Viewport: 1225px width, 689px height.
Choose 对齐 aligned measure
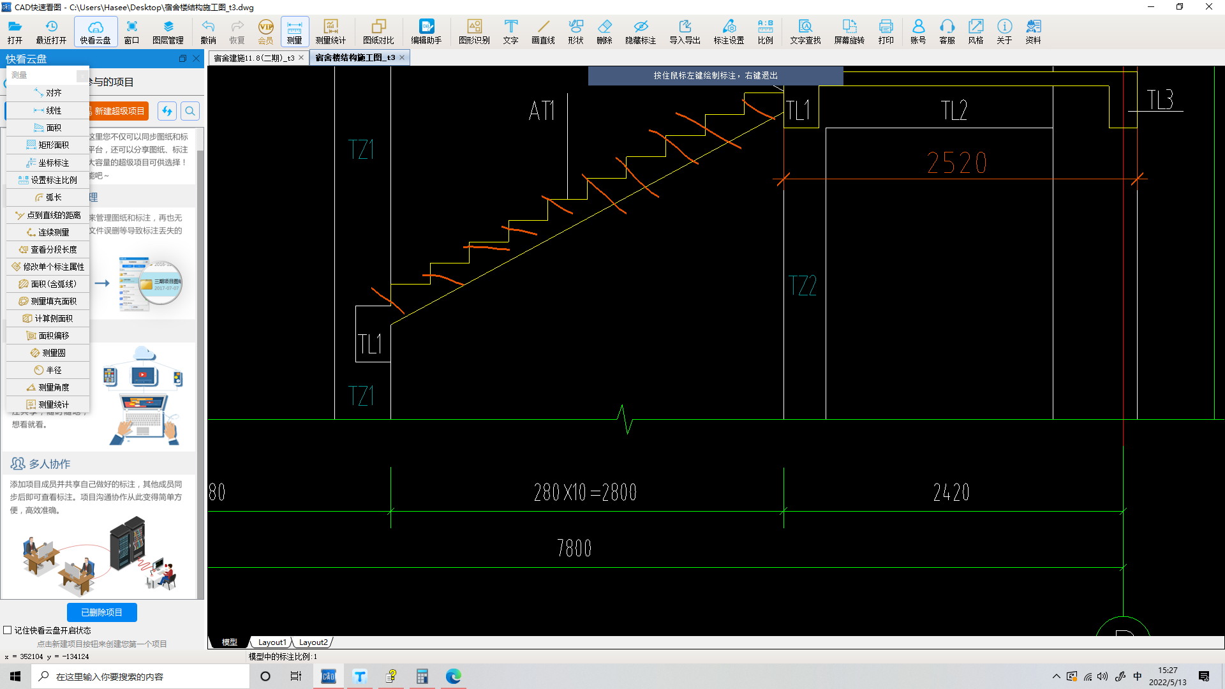coord(48,93)
